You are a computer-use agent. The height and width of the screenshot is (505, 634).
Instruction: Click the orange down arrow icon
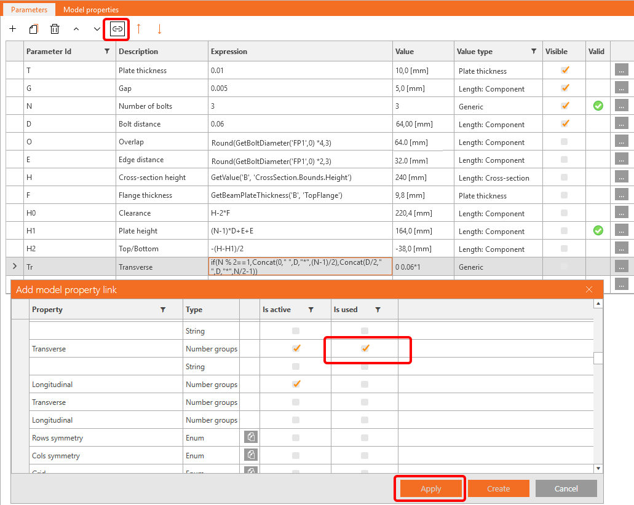159,29
